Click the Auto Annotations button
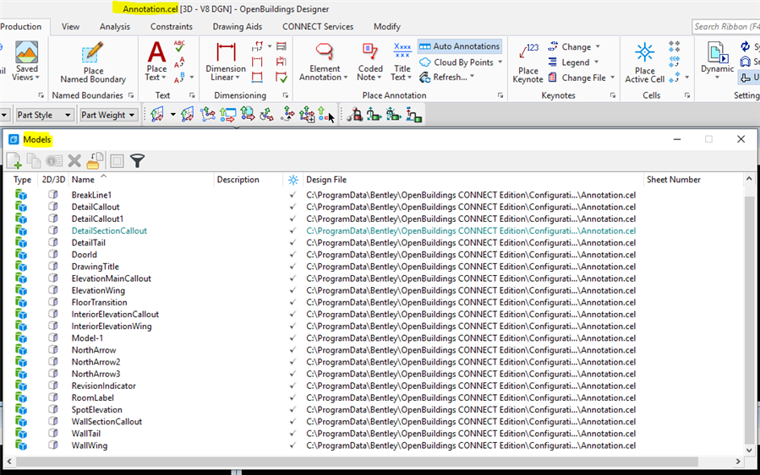Viewport: 760px width, 475px height. [x=460, y=46]
